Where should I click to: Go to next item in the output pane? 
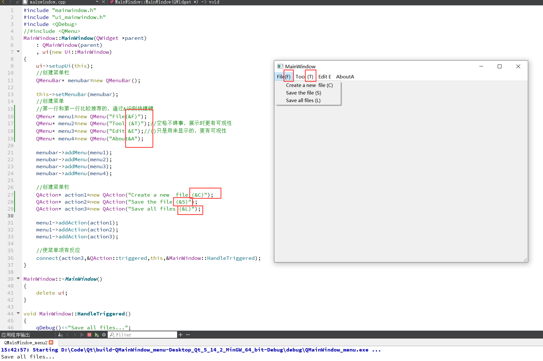pyautogui.click(x=75, y=335)
